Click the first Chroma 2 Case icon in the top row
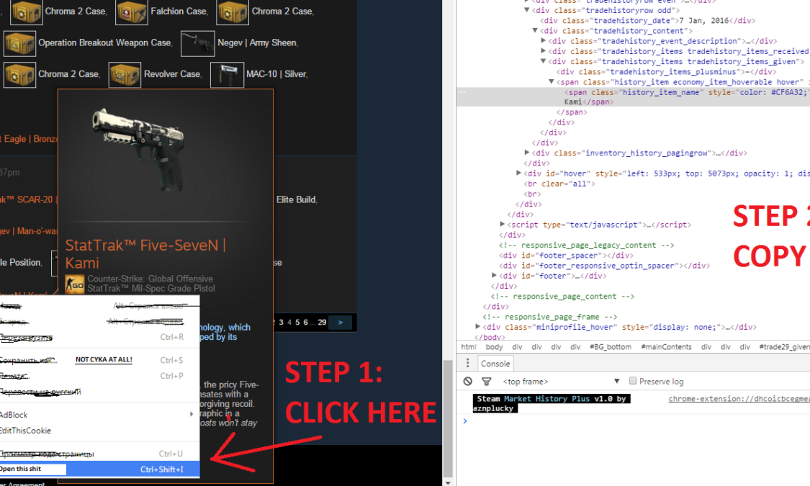The height and width of the screenshot is (486, 810). 27,12
